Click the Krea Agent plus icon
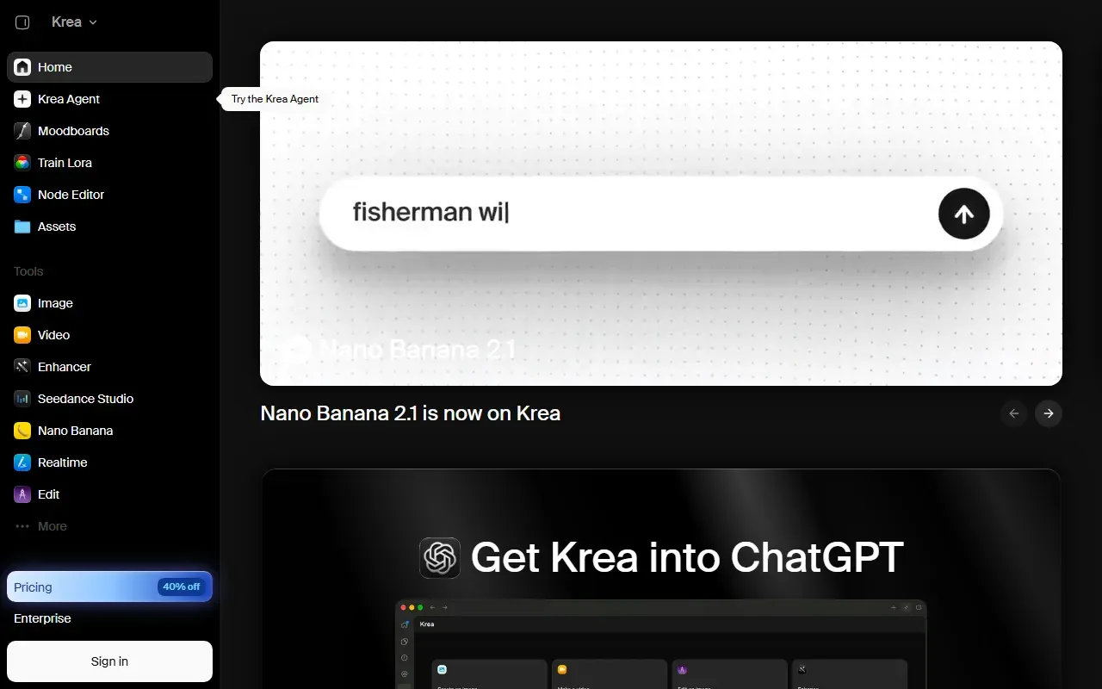The image size is (1102, 689). [22, 99]
